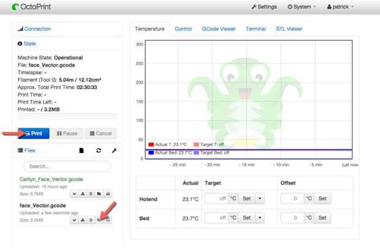The image size is (380, 248).
Task: Open the STL Viewer tab
Action: 289,29
